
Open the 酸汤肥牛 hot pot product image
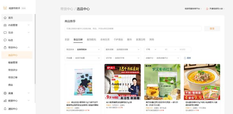[x=202, y=82]
